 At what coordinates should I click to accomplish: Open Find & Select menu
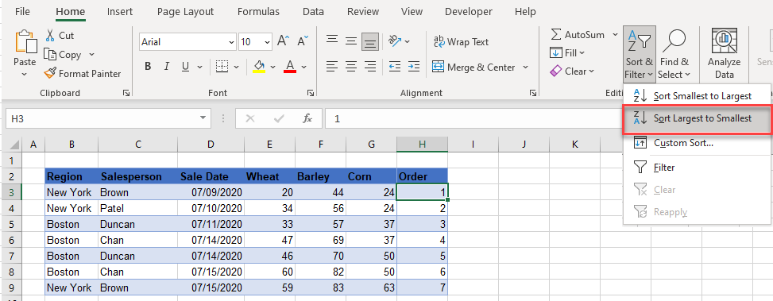[x=674, y=55]
